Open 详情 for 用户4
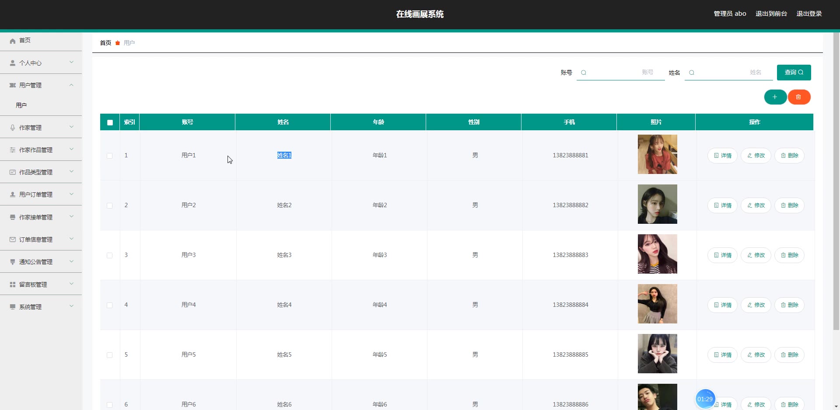The height and width of the screenshot is (410, 840). pyautogui.click(x=722, y=305)
